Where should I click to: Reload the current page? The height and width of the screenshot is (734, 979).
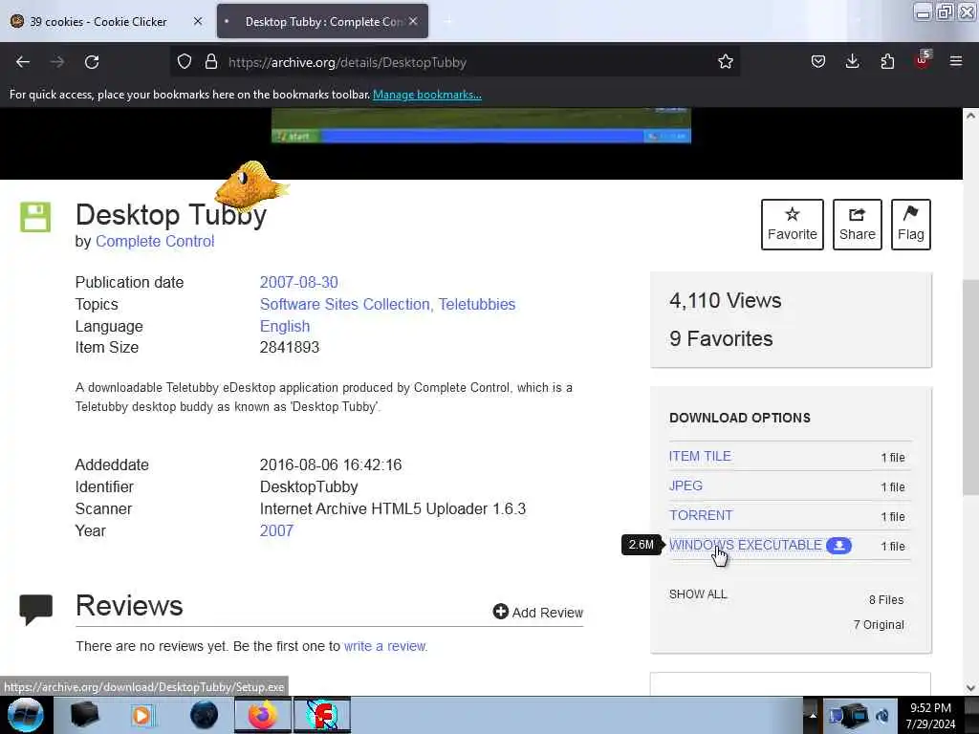click(x=92, y=62)
